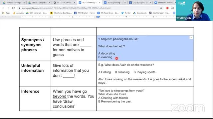The width and height of the screenshot is (213, 119).
Task: Switch to the Broadcast Webinar tab
Action: tap(165, 3)
